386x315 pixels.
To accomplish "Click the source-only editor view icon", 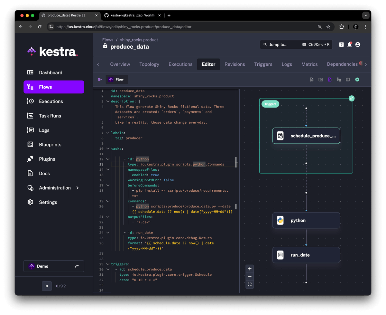I will tap(312, 80).
